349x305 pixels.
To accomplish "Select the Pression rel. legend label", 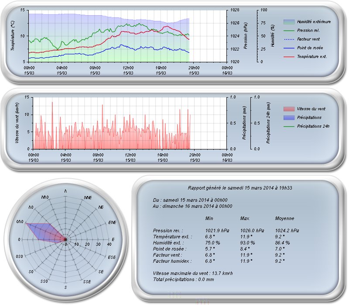I will pyautogui.click(x=308, y=30).
